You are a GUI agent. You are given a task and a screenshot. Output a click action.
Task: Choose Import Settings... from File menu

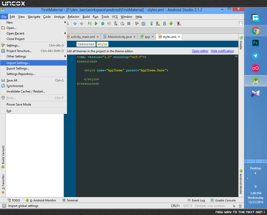[x=34, y=63]
